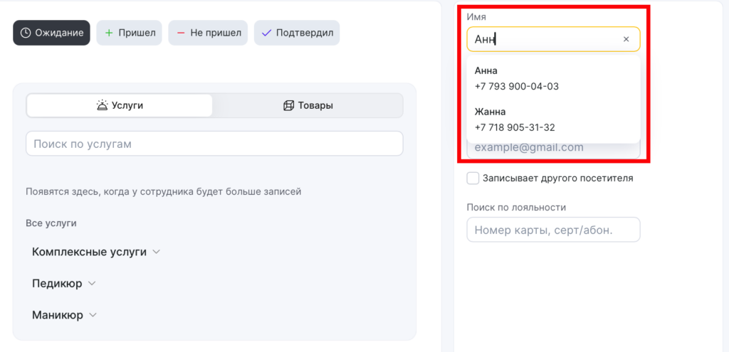Viewport: 729px width, 352px height.
Task: Expand the Педикюр services list
Action: [91, 283]
